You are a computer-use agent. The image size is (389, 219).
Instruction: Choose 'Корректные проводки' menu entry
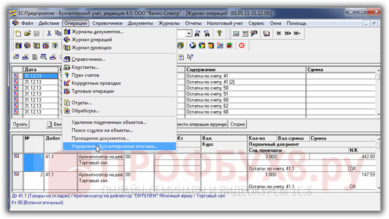coord(119,83)
